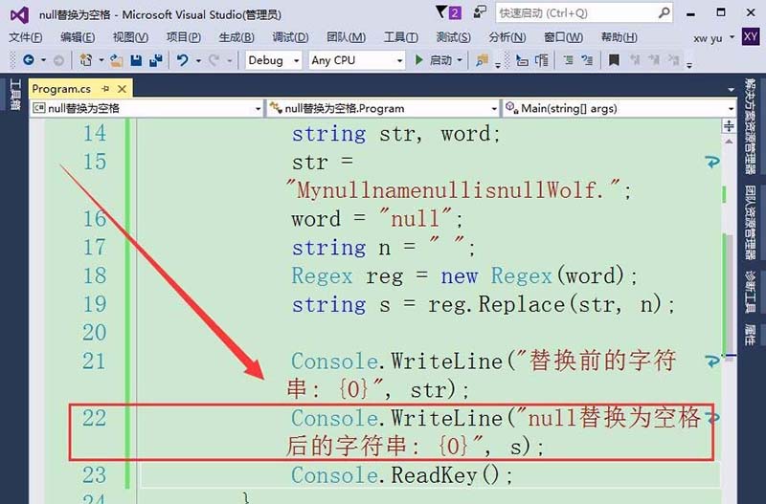Open the 属性 side panel tab
766x504 pixels.
751,334
